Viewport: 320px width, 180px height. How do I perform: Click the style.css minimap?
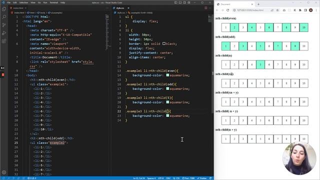click(210, 18)
